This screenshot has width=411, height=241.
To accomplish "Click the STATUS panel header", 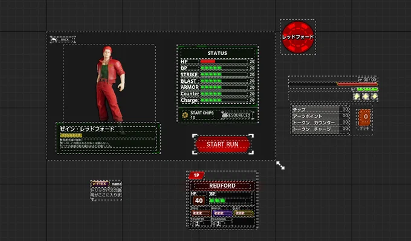I will point(218,53).
